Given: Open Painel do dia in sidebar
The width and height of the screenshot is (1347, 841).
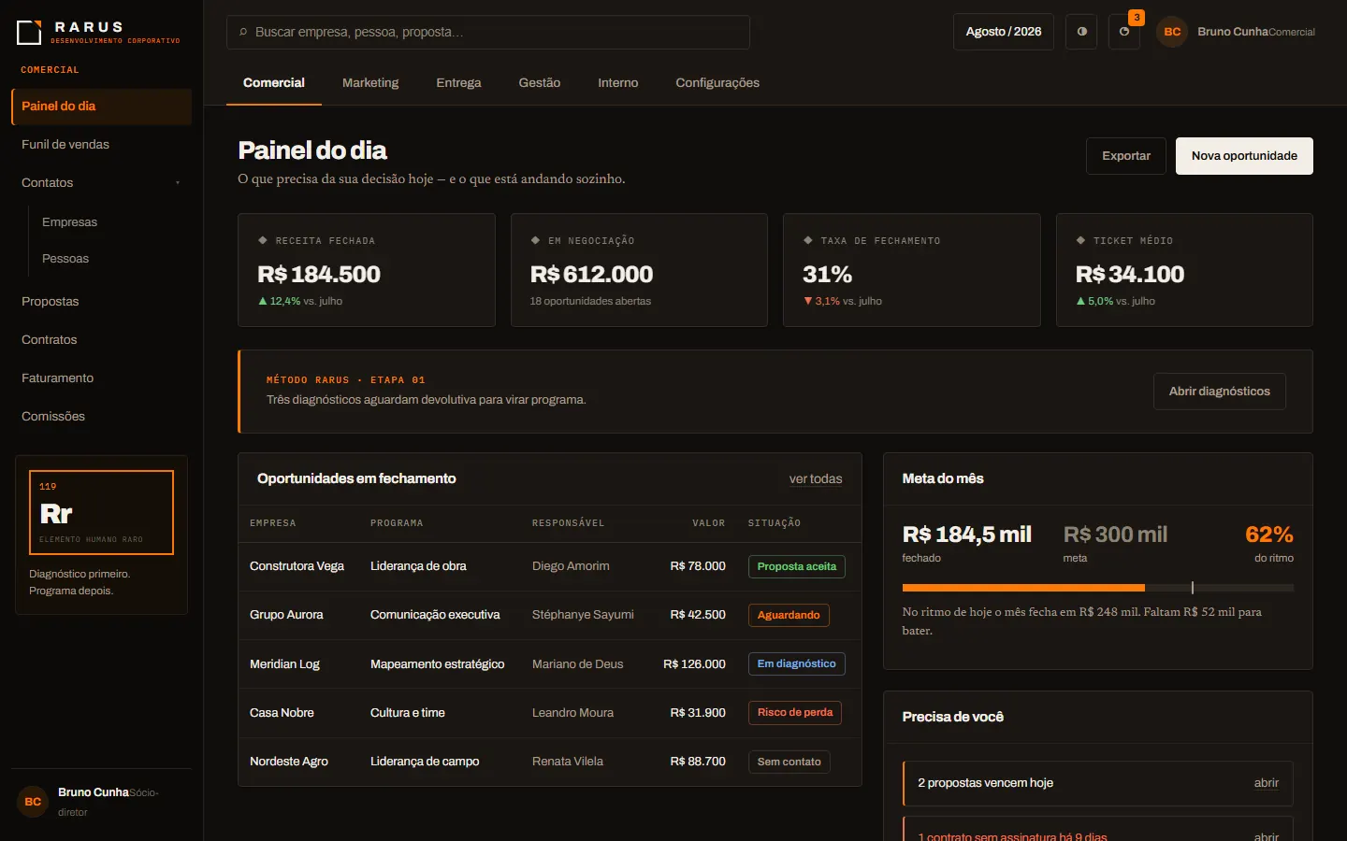Looking at the screenshot, I should coord(101,107).
